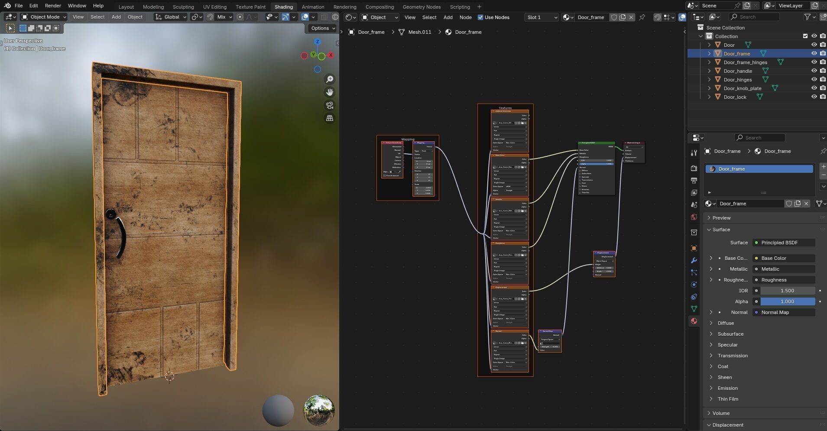Open the File menu

[19, 6]
